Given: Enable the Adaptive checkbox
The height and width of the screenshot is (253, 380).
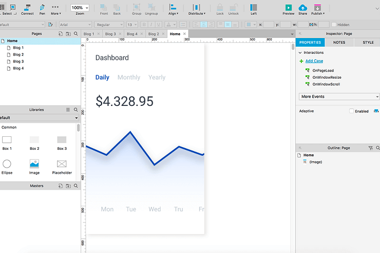Looking at the screenshot, I should click(351, 111).
